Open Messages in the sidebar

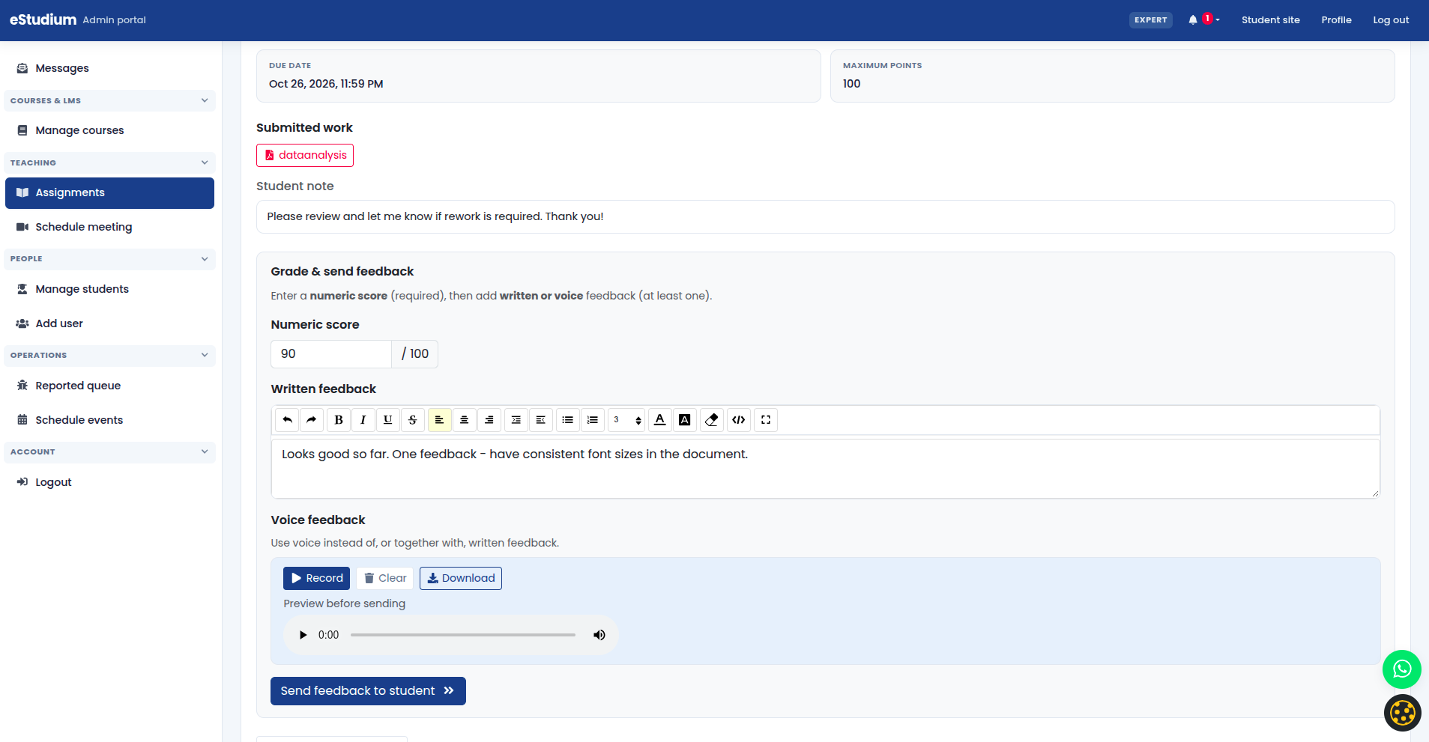pyautogui.click(x=109, y=68)
